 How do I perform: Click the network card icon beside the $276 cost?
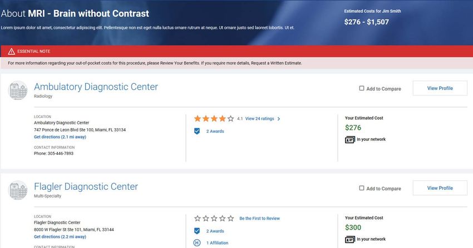point(350,140)
